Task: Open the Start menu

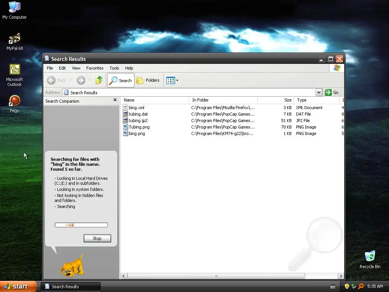Action: coord(18,287)
